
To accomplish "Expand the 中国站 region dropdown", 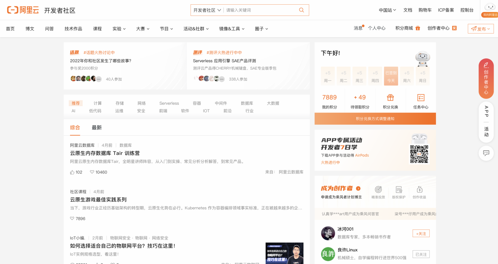I will (x=387, y=10).
